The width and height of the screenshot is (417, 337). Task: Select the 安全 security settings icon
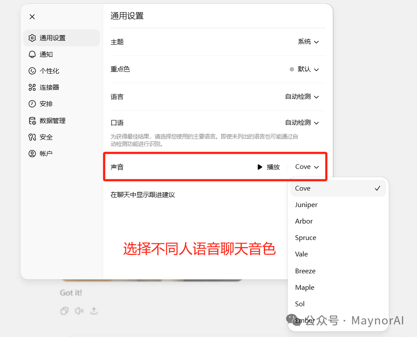[32, 137]
